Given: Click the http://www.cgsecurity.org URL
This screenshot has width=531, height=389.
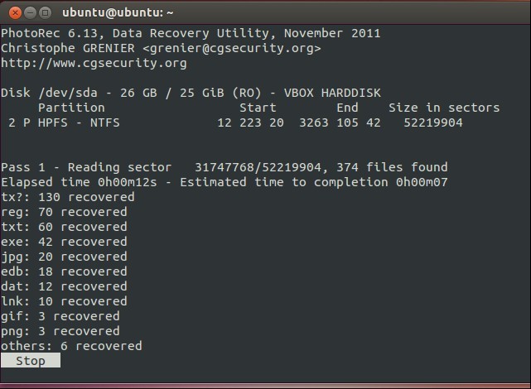Looking at the screenshot, I should click(x=94, y=63).
